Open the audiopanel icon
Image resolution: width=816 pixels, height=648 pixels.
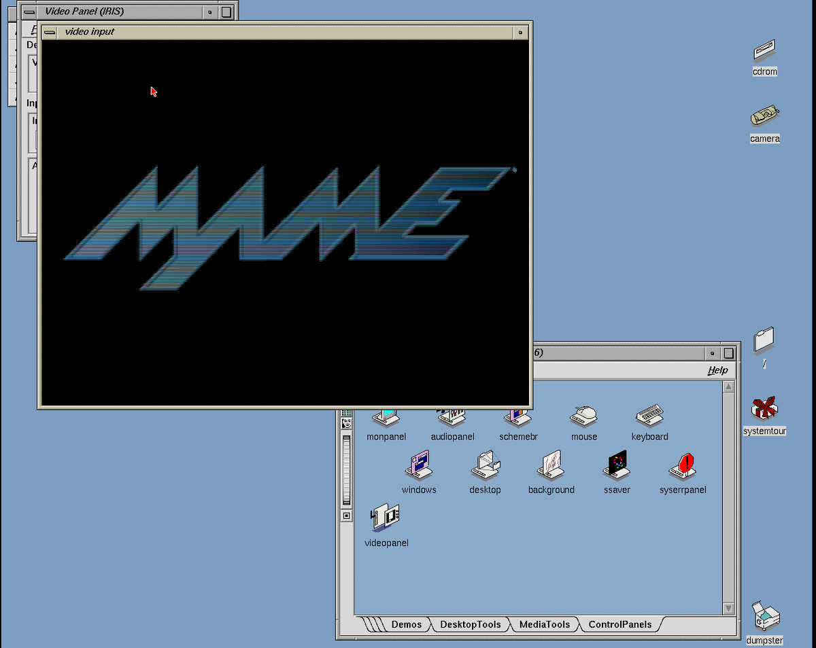pyautogui.click(x=452, y=417)
